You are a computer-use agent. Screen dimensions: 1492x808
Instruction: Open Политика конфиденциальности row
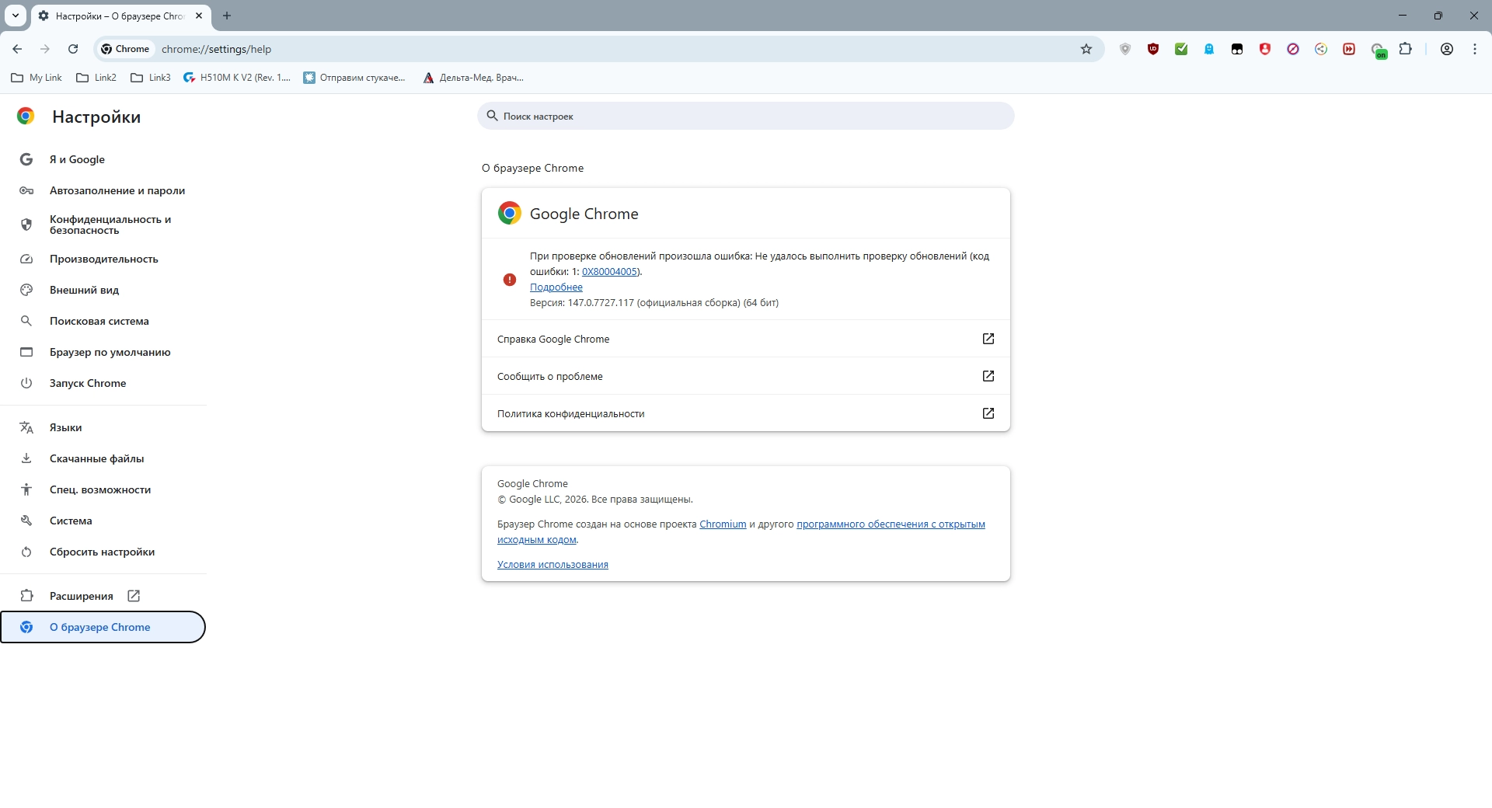[746, 413]
